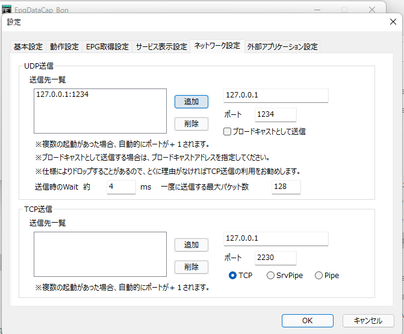Close the 設定 dialog with X
The image size is (404, 334).
click(393, 22)
